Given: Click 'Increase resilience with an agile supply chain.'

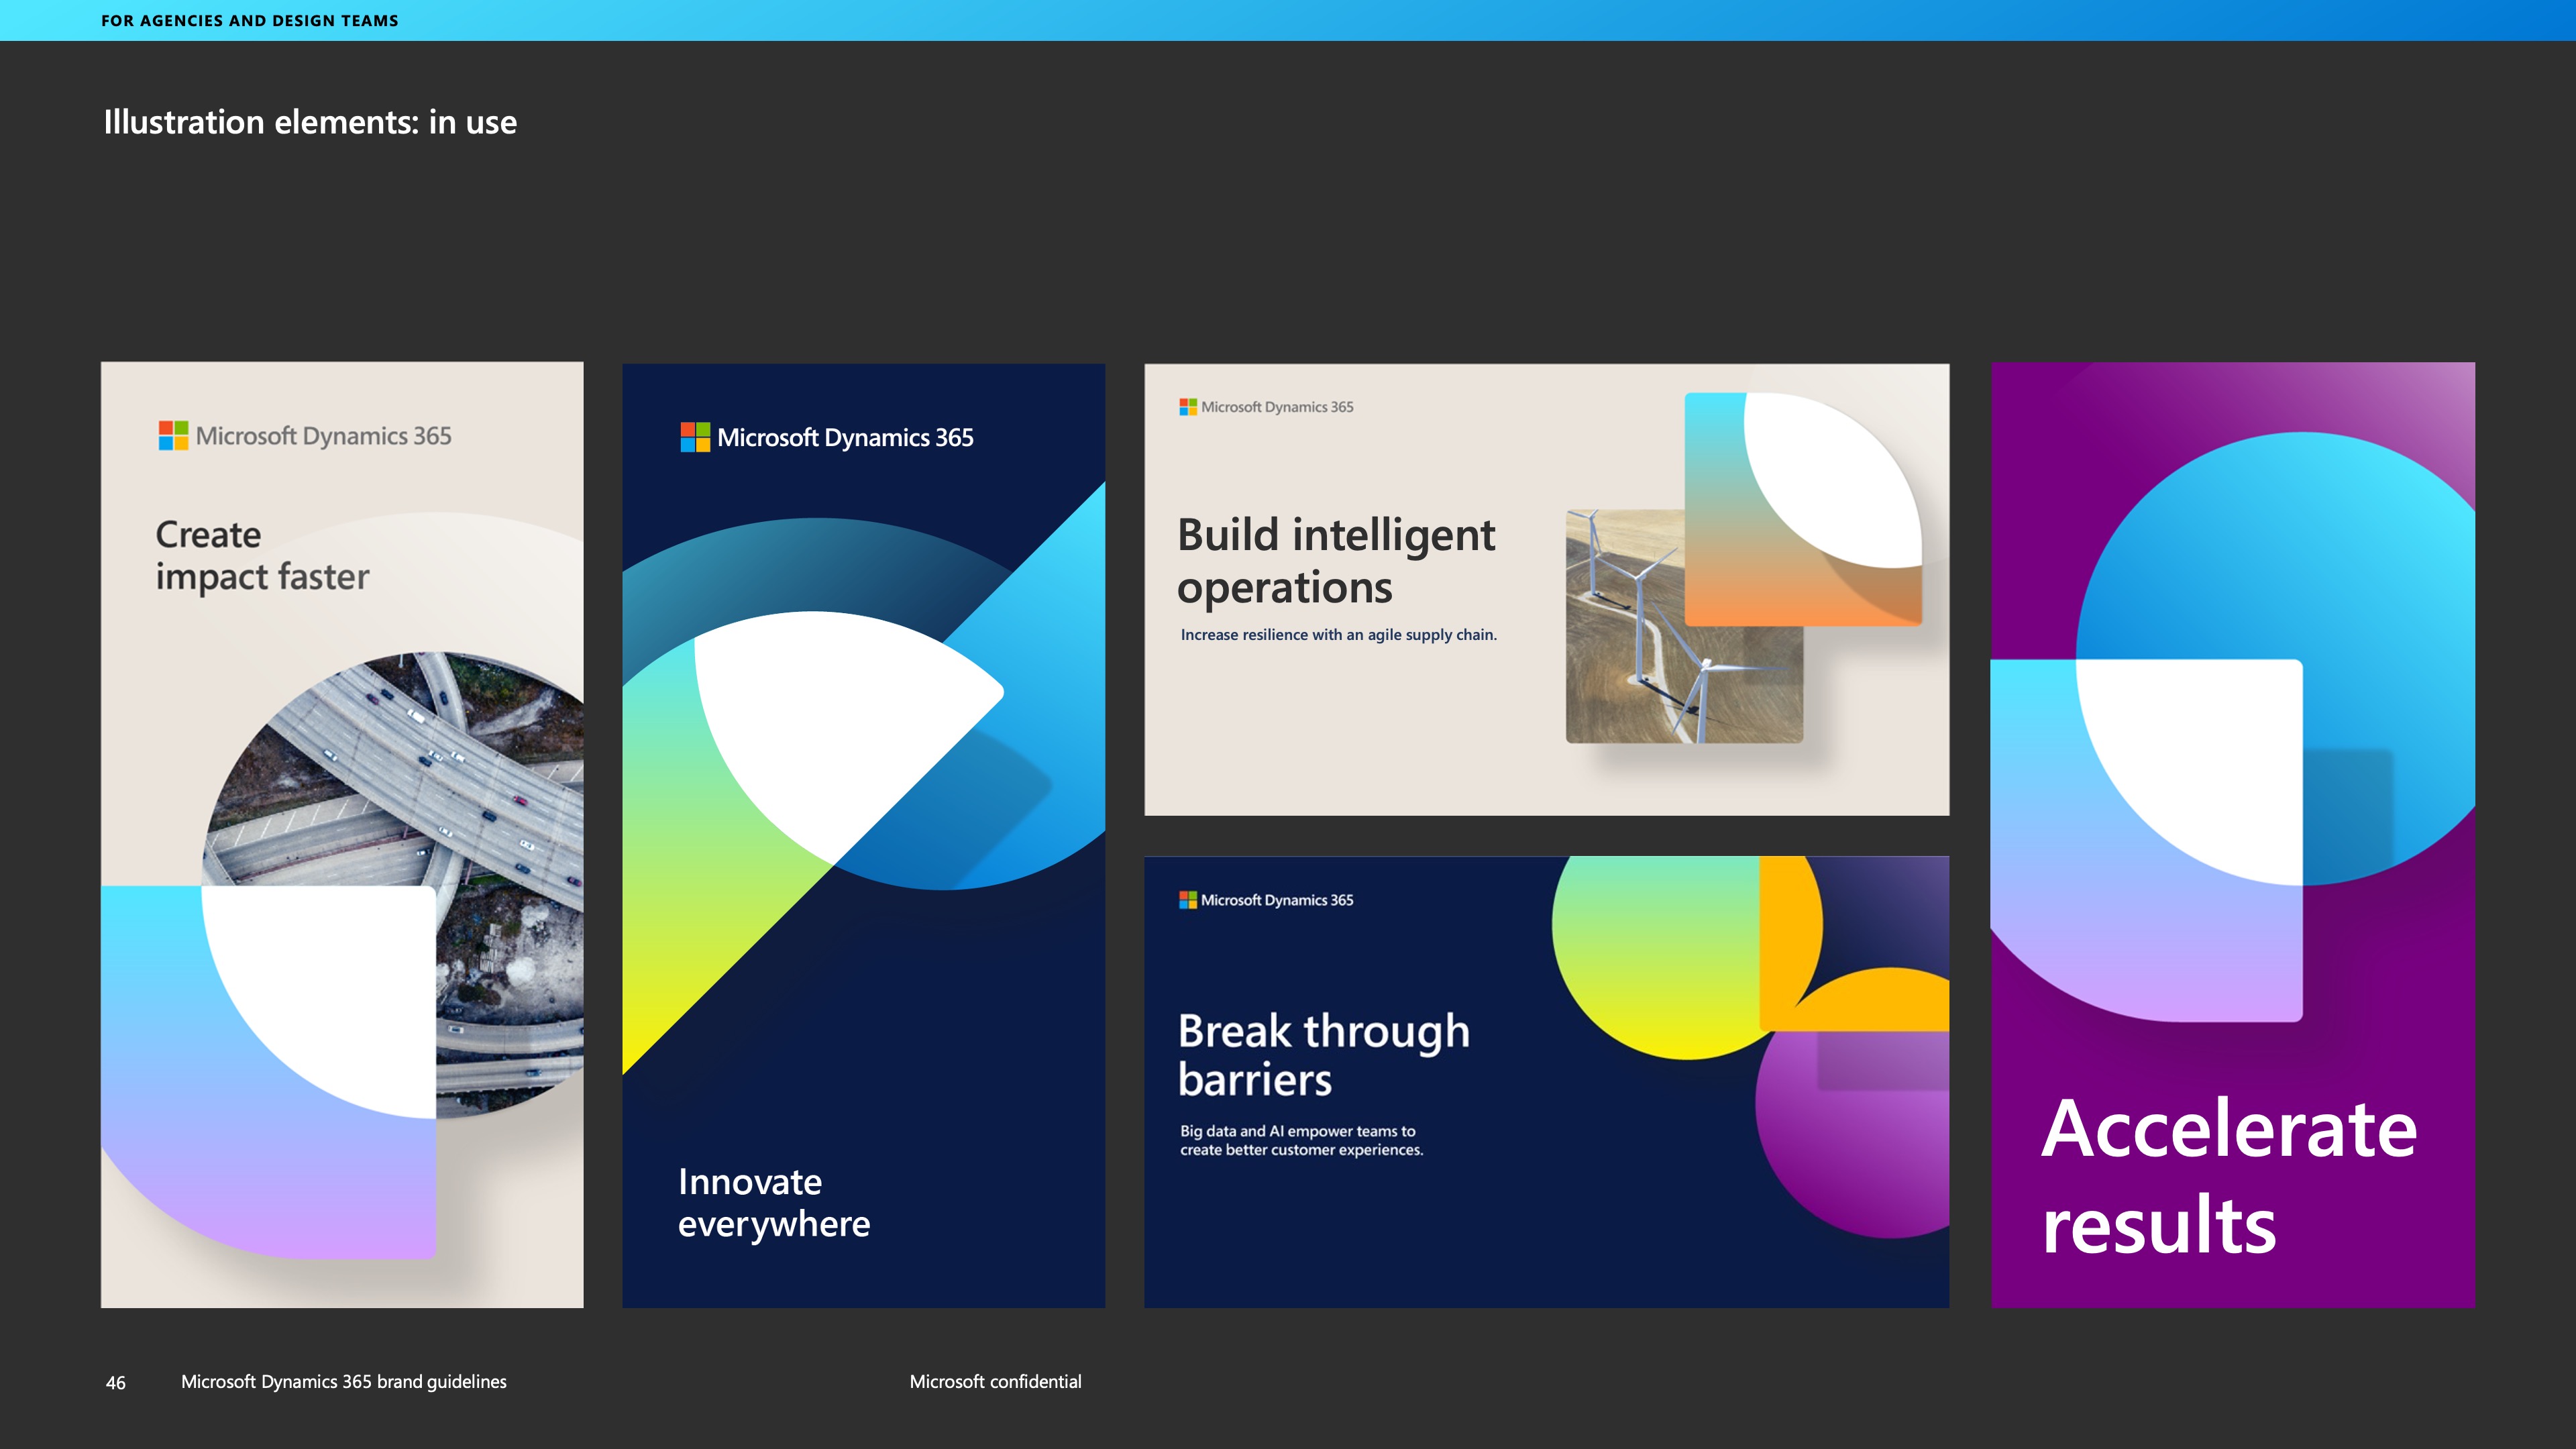Looking at the screenshot, I should click(1338, 635).
